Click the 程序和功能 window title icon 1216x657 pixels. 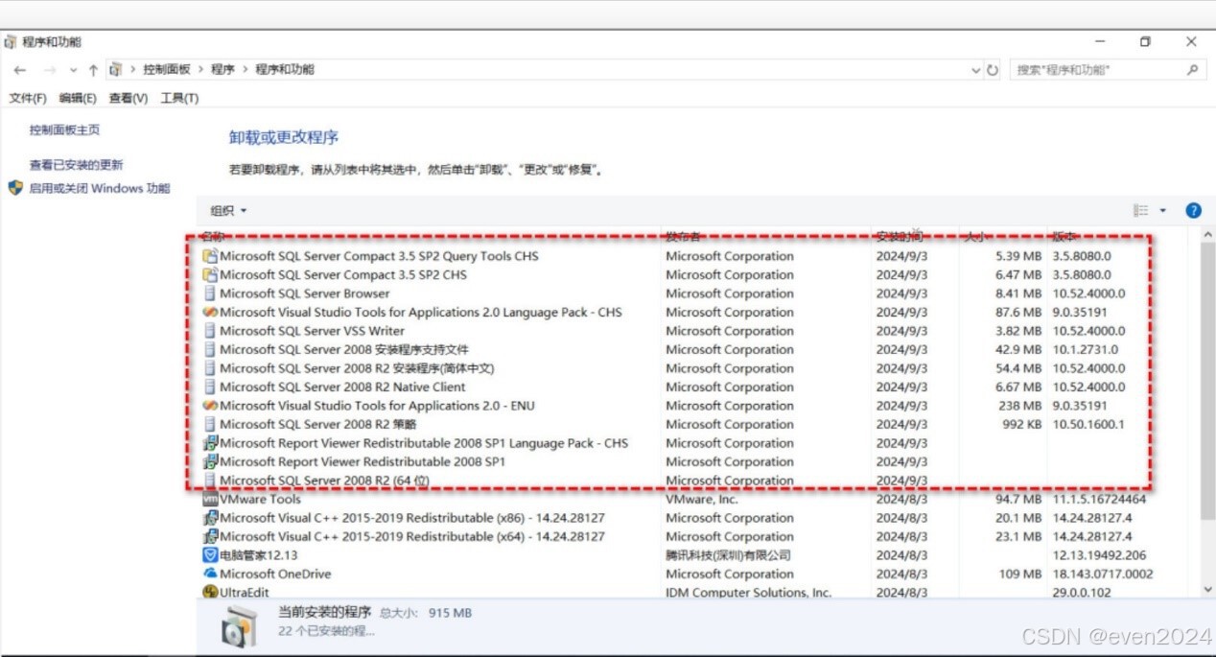click(x=11, y=41)
